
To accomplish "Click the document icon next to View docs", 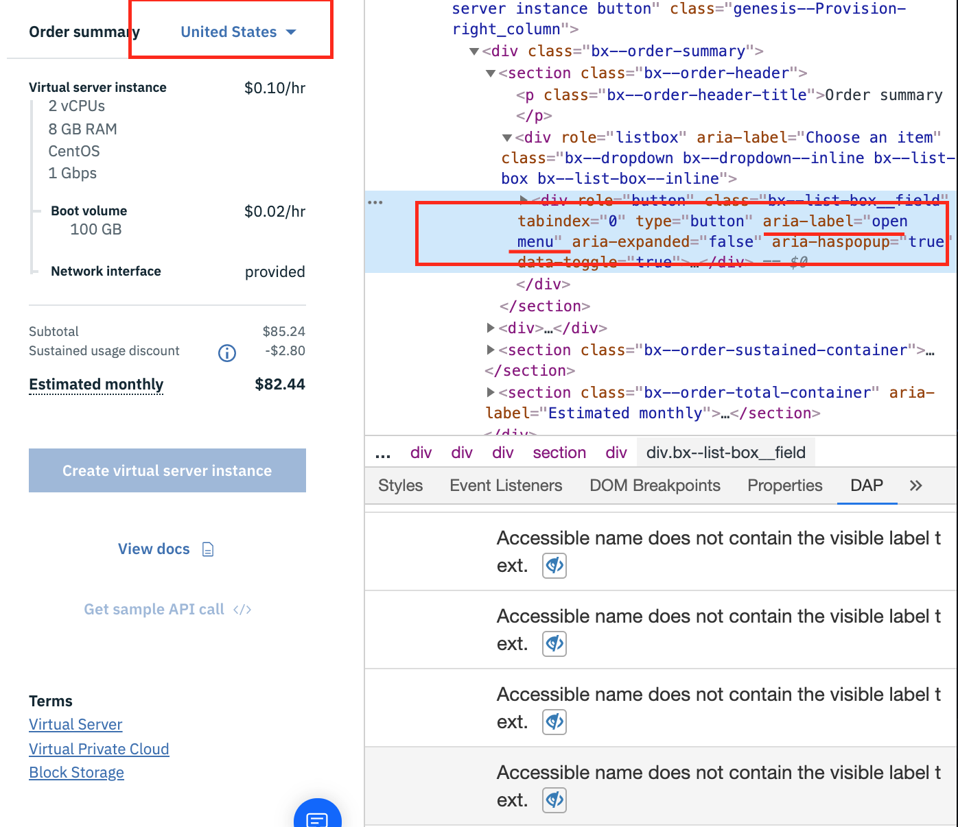I will [208, 549].
